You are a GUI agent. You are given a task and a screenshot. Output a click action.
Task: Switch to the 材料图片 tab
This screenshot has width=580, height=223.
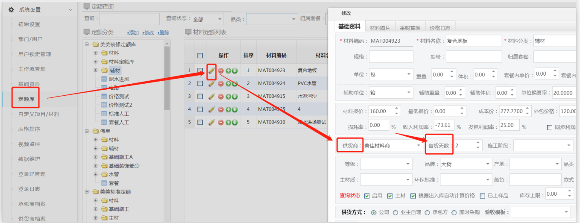click(x=380, y=28)
